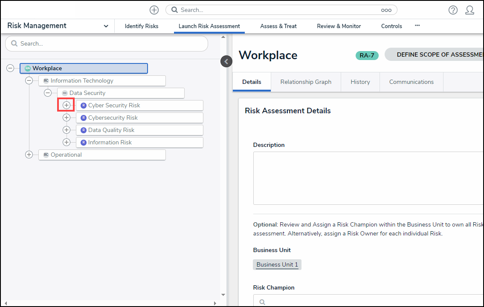This screenshot has height=307, width=484.
Task: Collapse the Information Technology node
Action: [29, 80]
